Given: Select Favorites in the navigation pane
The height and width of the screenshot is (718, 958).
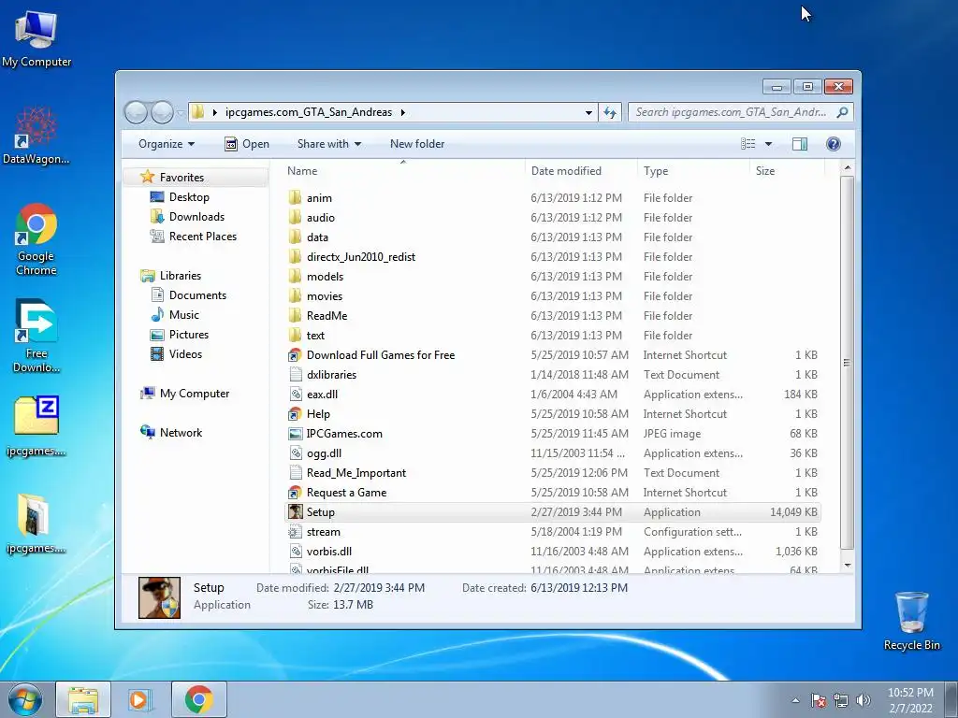Looking at the screenshot, I should pos(181,177).
